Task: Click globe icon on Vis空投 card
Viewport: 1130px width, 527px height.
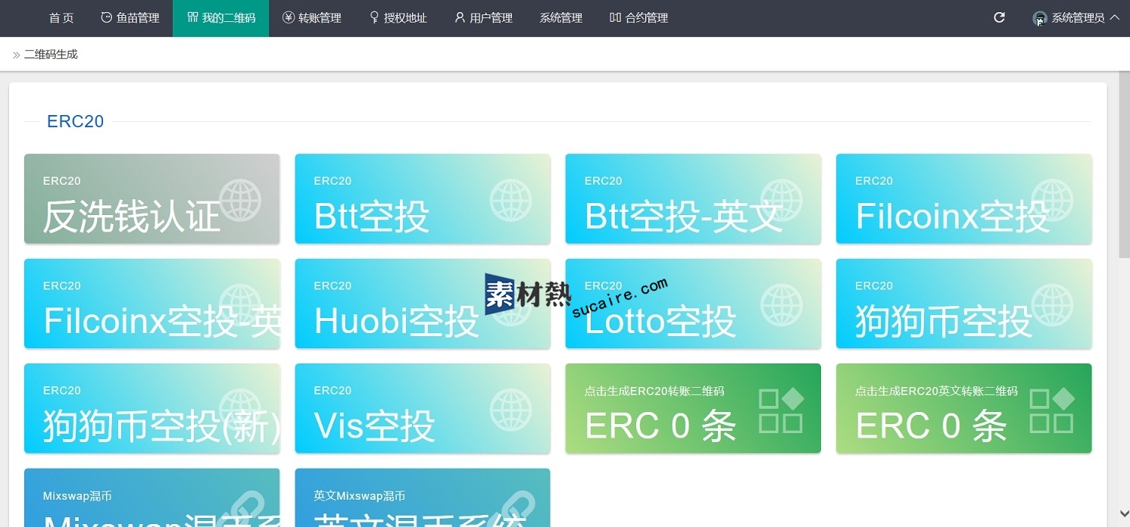Action: (x=510, y=410)
